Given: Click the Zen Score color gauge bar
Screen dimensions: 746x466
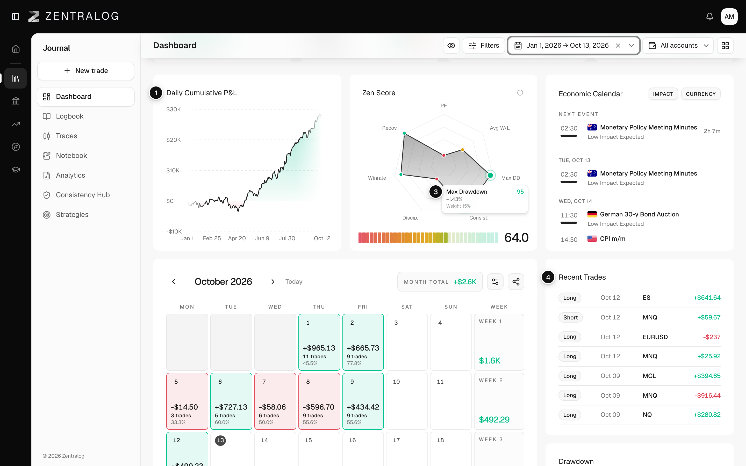Looking at the screenshot, I should [428, 238].
